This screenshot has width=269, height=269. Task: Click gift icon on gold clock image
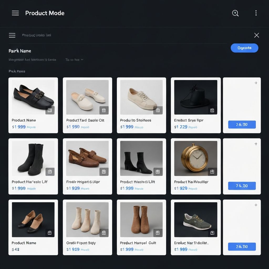pyautogui.click(x=212, y=172)
